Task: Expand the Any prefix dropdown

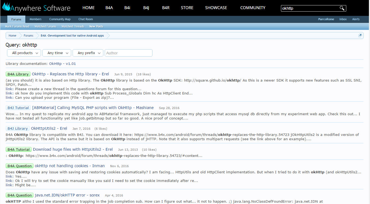Action: (x=88, y=53)
